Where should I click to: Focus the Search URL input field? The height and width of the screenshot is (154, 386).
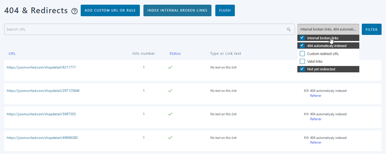(149, 29)
